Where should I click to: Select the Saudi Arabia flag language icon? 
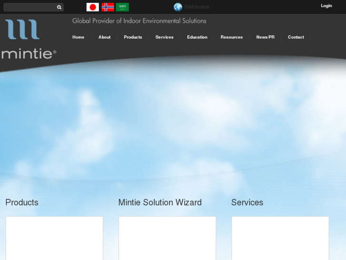(x=122, y=7)
